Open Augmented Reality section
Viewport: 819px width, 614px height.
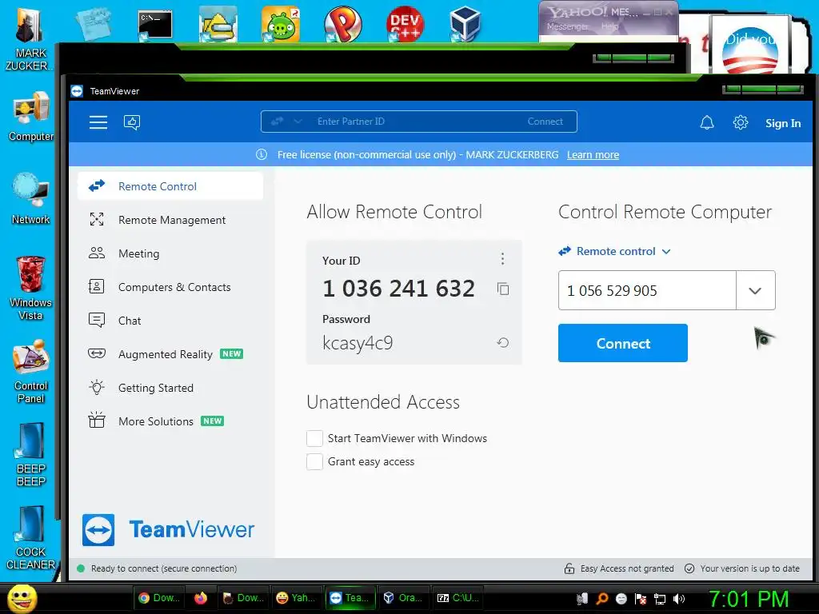[170, 354]
